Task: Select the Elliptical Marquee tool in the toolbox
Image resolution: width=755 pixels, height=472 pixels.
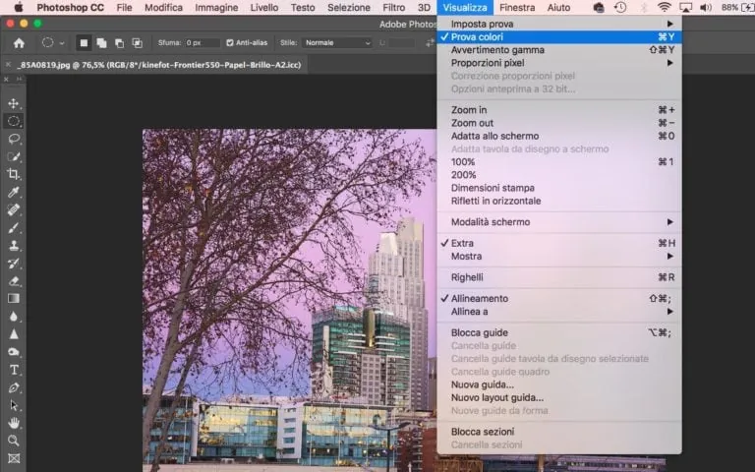Action: point(14,121)
